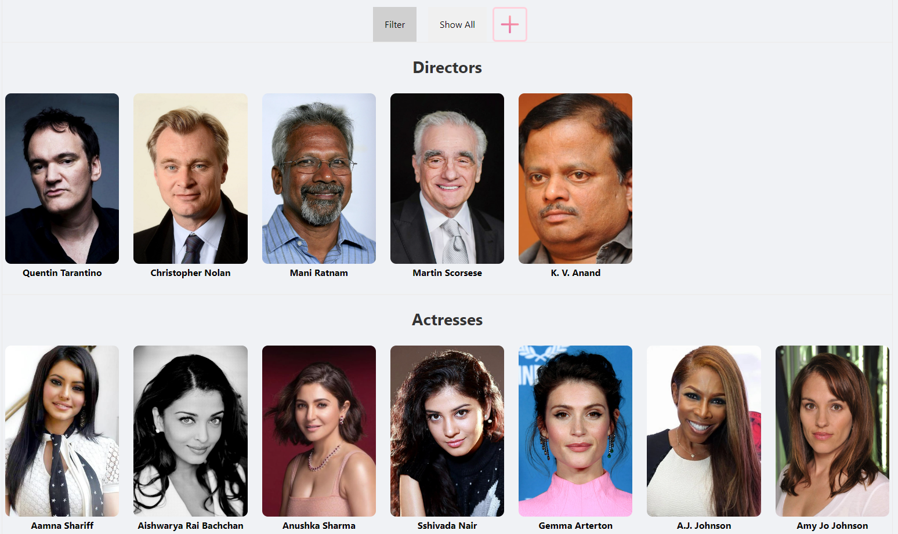Open A.J. Johnson's portrait
898x534 pixels.
pyautogui.click(x=704, y=431)
